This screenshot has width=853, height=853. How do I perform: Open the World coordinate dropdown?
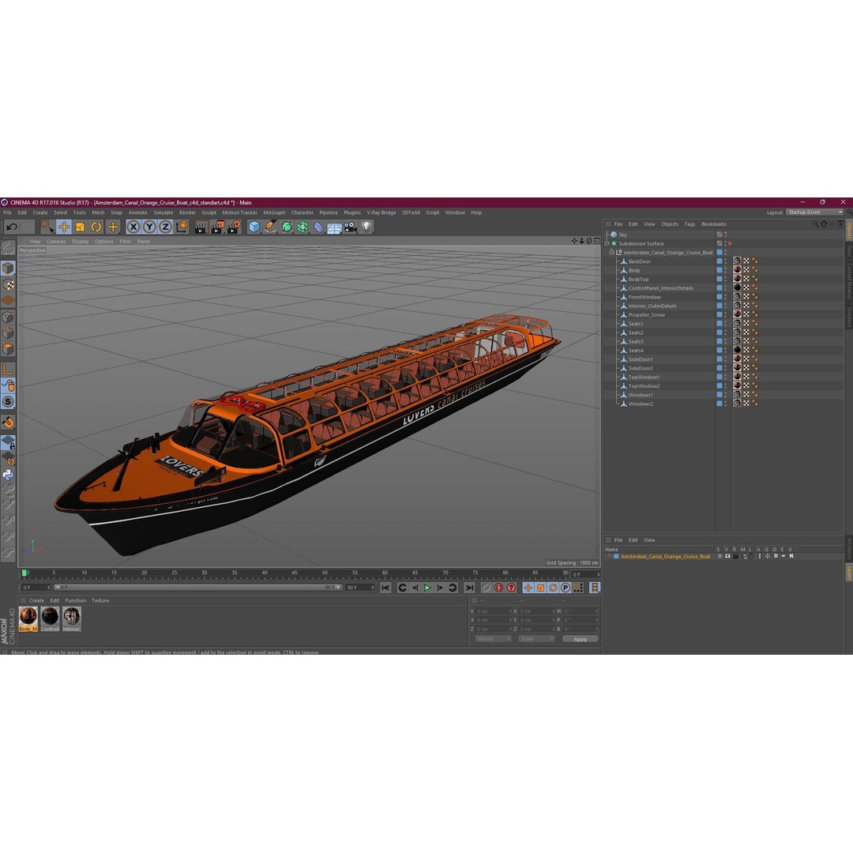point(493,639)
